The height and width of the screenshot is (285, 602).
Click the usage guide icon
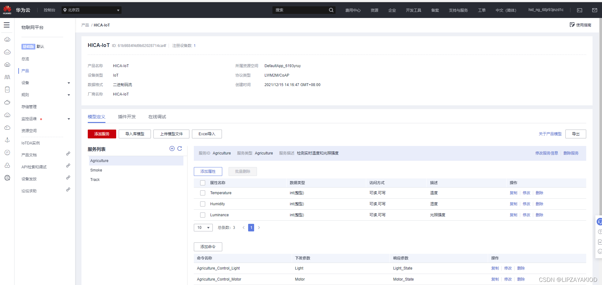click(x=572, y=25)
